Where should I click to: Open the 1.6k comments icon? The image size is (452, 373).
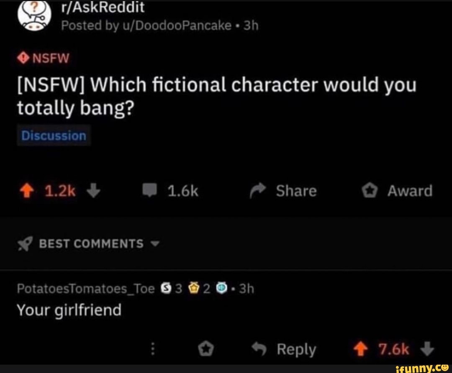pos(149,190)
